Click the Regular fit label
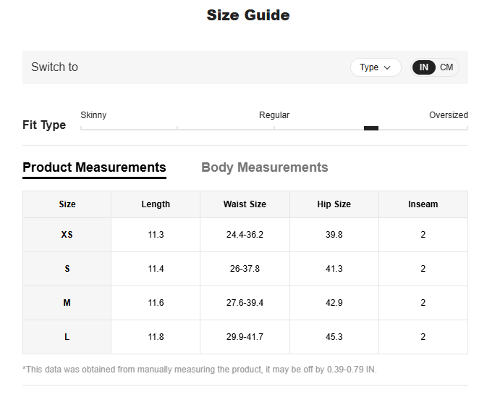Image resolution: width=487 pixels, height=400 pixels. click(x=274, y=115)
